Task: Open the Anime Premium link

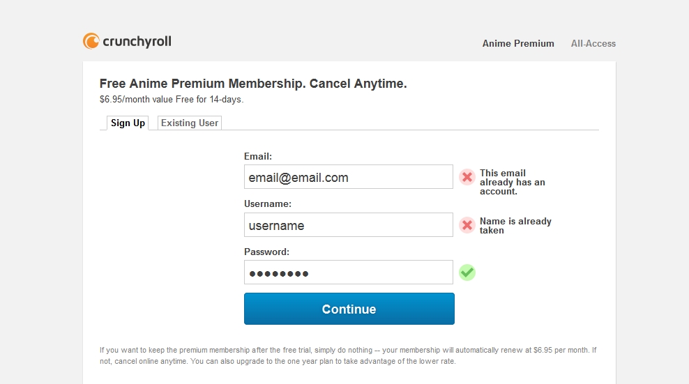Action: [518, 43]
